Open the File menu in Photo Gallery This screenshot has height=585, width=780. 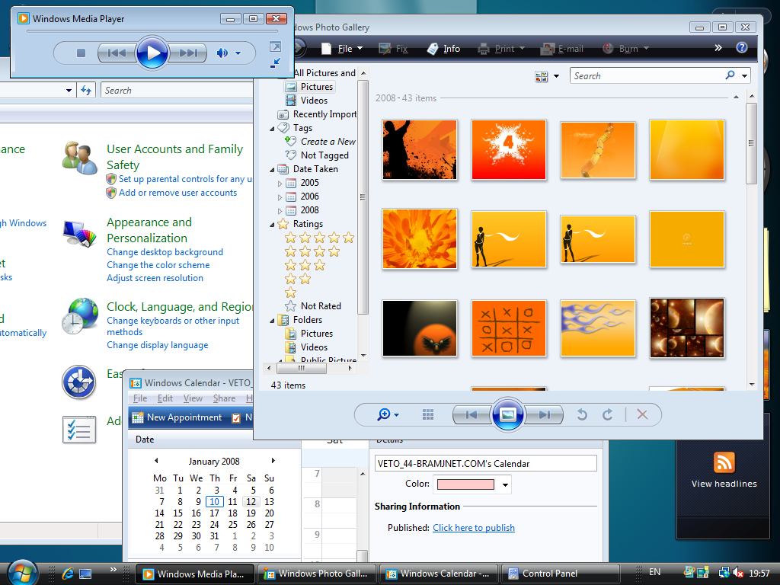point(343,49)
